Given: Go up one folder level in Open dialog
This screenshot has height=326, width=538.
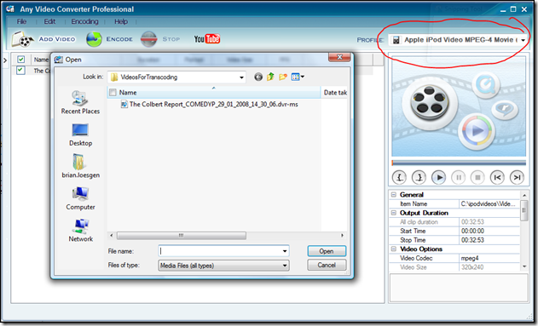Looking at the screenshot, I should 270,77.
